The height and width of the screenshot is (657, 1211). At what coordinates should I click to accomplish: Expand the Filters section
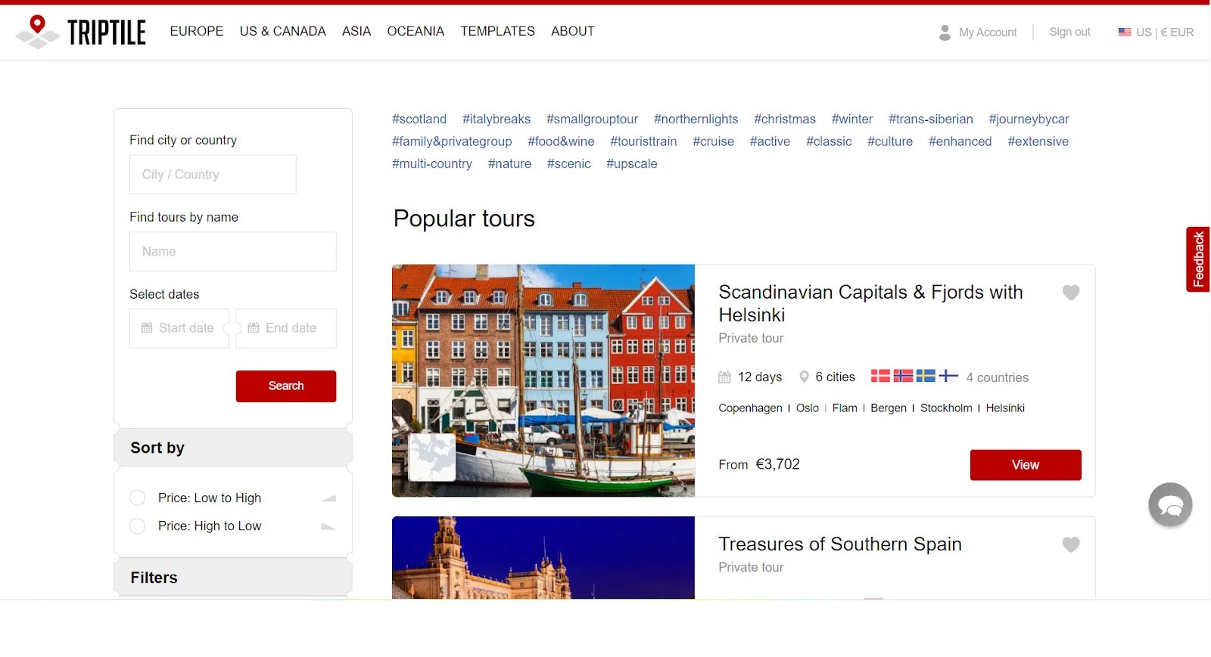(233, 578)
